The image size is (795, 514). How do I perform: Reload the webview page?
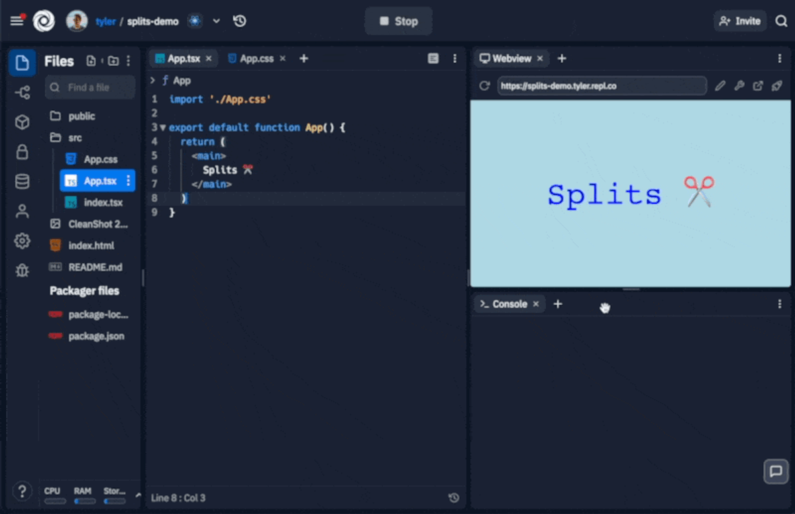(484, 86)
